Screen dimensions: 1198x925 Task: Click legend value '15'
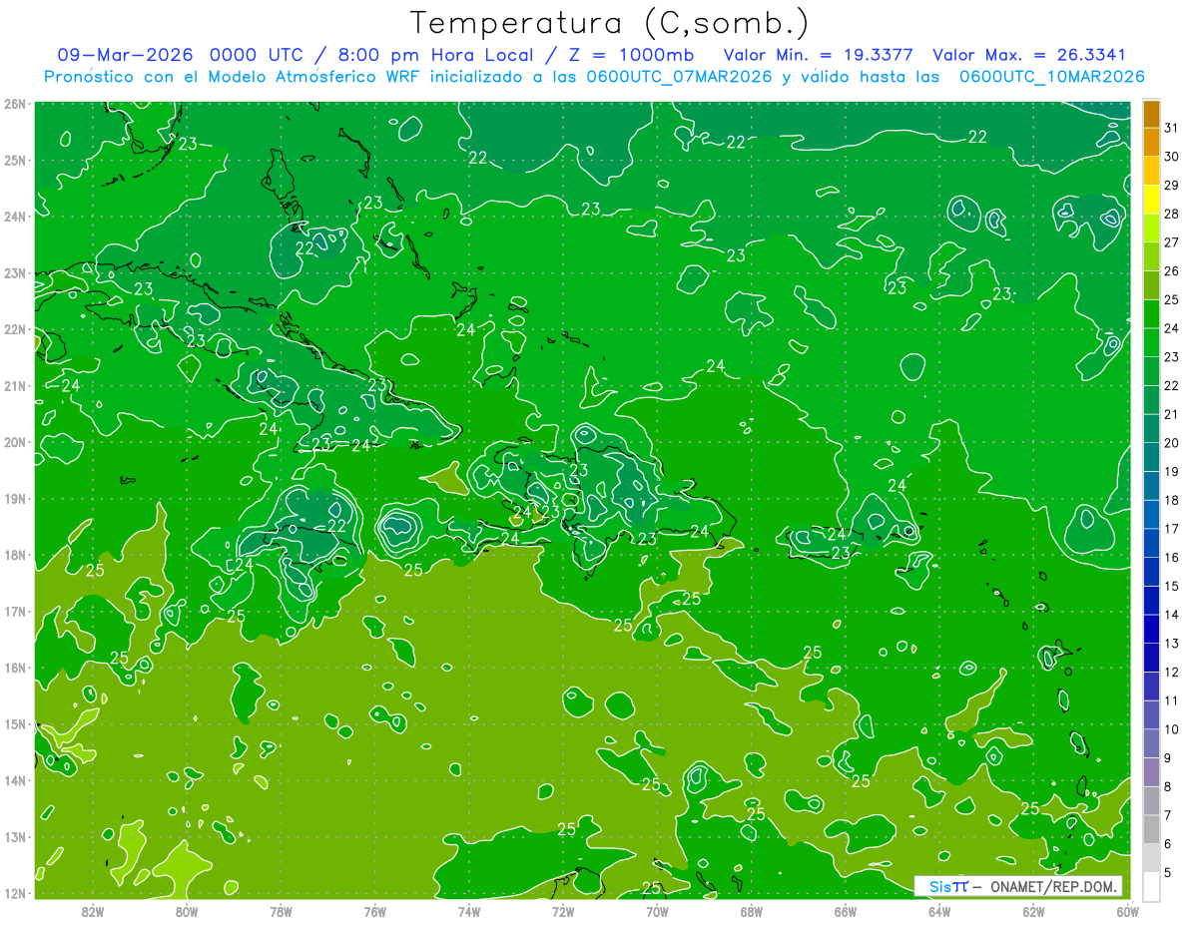(1171, 586)
